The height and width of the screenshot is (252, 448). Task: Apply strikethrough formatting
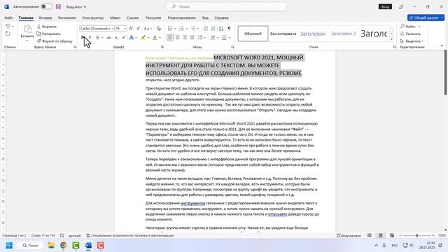109,37
